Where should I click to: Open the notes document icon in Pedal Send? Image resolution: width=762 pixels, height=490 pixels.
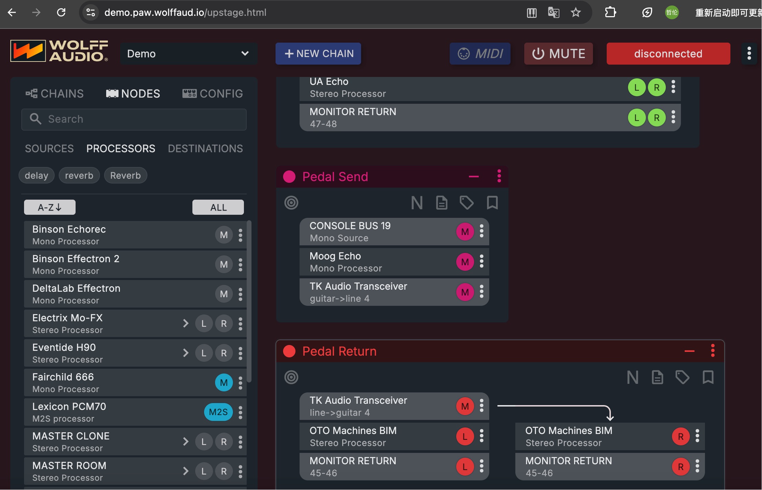(441, 203)
